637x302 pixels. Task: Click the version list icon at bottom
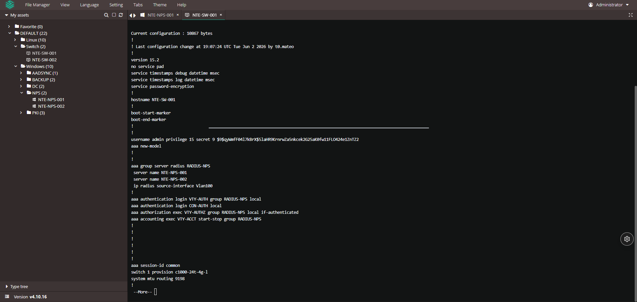7,296
